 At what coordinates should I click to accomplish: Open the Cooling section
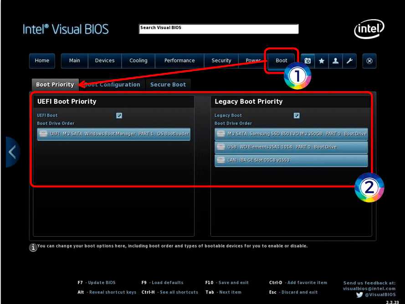pos(138,61)
